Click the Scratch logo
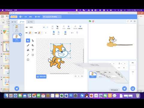Viewport: 144px width, 108px height. pos(14,17)
